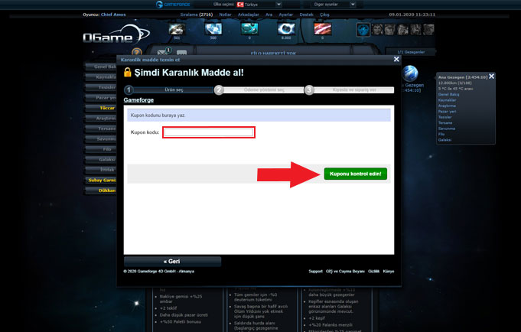Viewport: 521px width, 332px height.
Task: Click the player name Chief Amos
Action: click(x=113, y=15)
